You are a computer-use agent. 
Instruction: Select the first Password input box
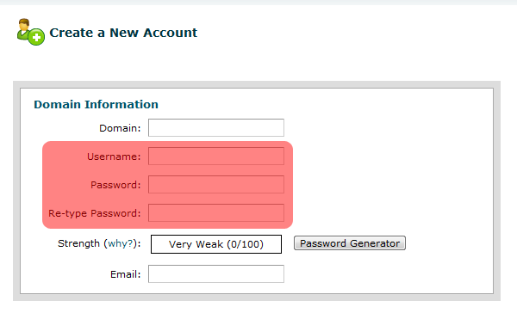pyautogui.click(x=216, y=184)
